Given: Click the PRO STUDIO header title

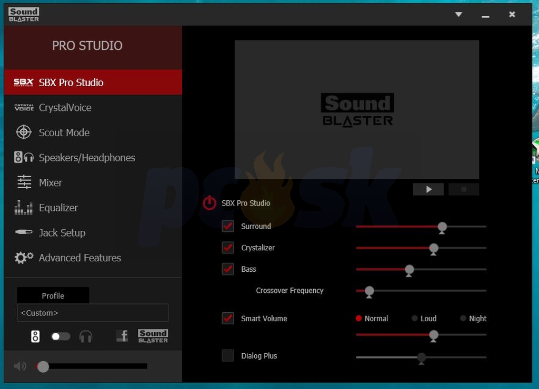Looking at the screenshot, I should click(x=87, y=46).
